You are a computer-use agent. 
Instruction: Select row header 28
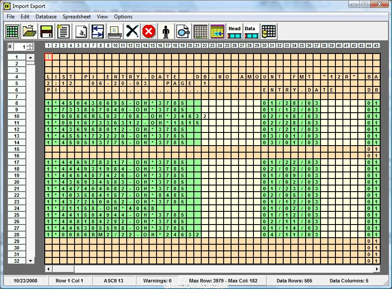click(x=17, y=235)
